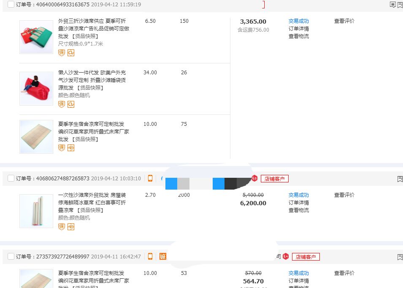403x288 pixels.
Task: Click 保 guarantee icon under beach mat item
Action: click(62, 52)
